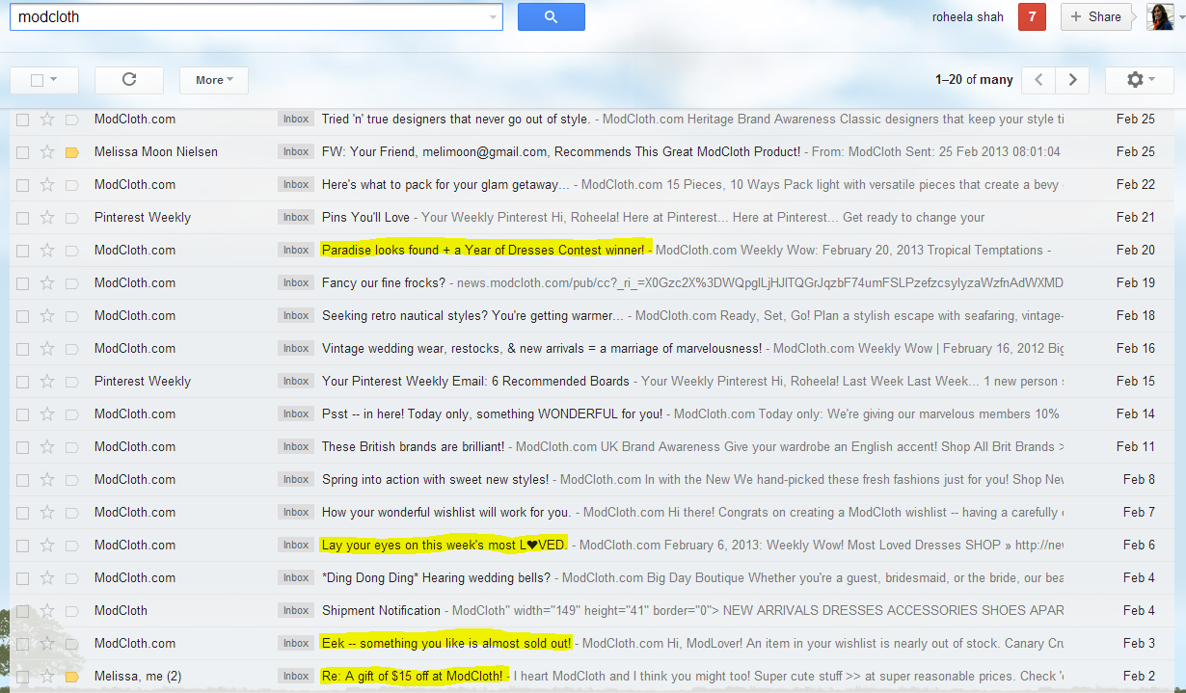This screenshot has width=1186, height=693.
Task: Refresh the message list
Action: point(129,80)
